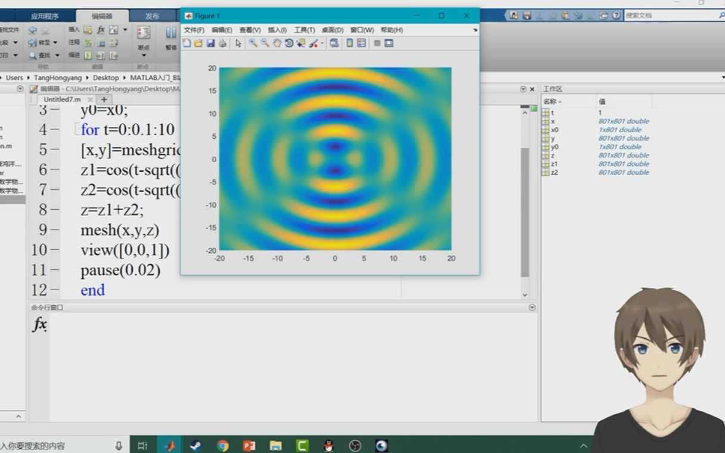This screenshot has height=453, width=725.
Task: Click the smart indent icon next to 缩进
Action: point(88,55)
